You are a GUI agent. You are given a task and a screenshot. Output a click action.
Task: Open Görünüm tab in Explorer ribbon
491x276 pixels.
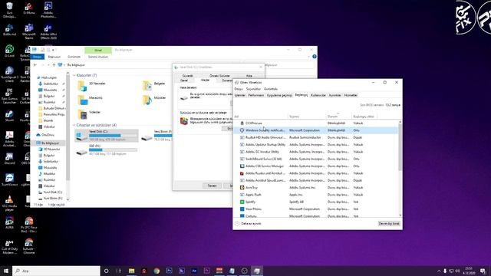click(74, 57)
